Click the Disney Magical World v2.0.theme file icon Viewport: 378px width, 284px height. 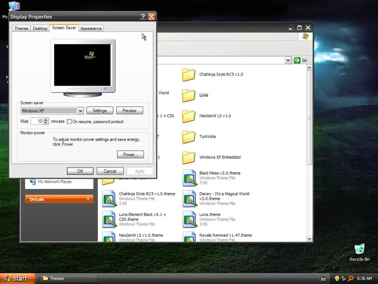(190, 199)
